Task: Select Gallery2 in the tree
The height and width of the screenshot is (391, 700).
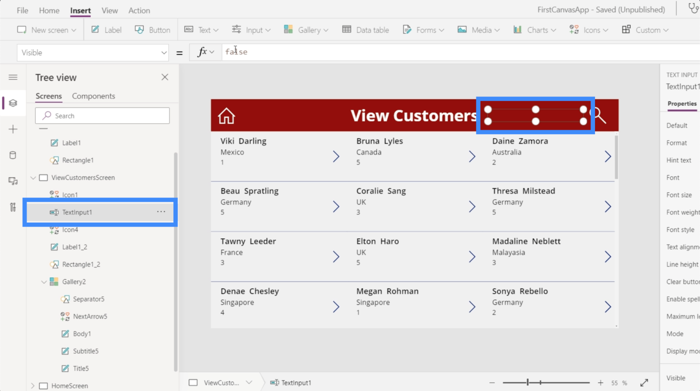Action: tap(74, 282)
